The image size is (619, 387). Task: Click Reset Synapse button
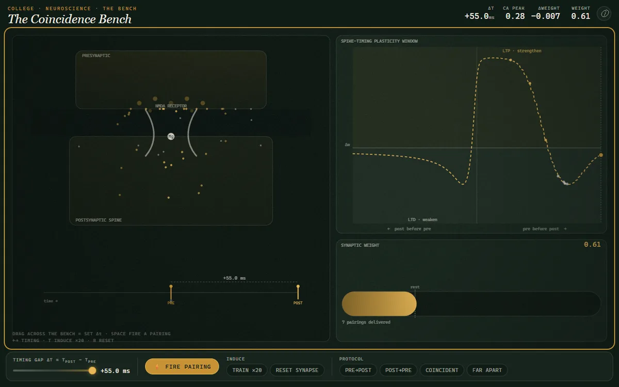click(297, 370)
